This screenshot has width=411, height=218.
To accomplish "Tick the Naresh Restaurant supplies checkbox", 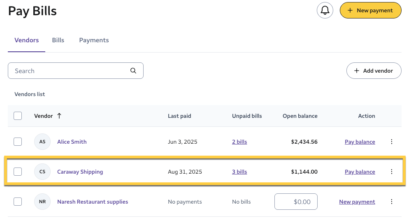I will [x=18, y=202].
